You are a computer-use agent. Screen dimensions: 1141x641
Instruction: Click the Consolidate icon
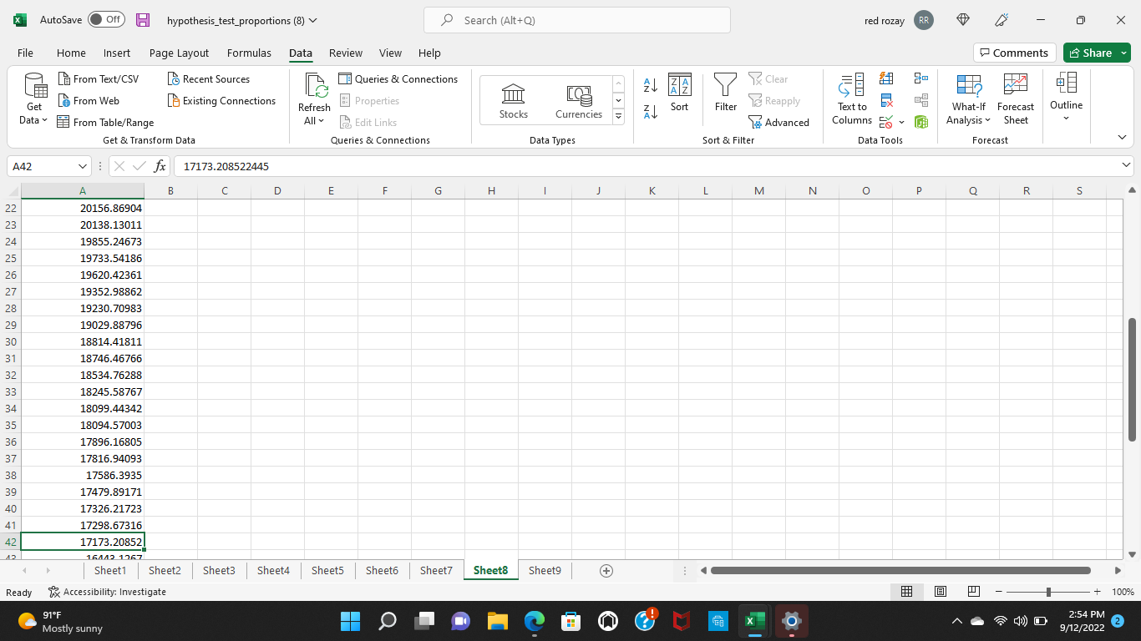(x=921, y=78)
